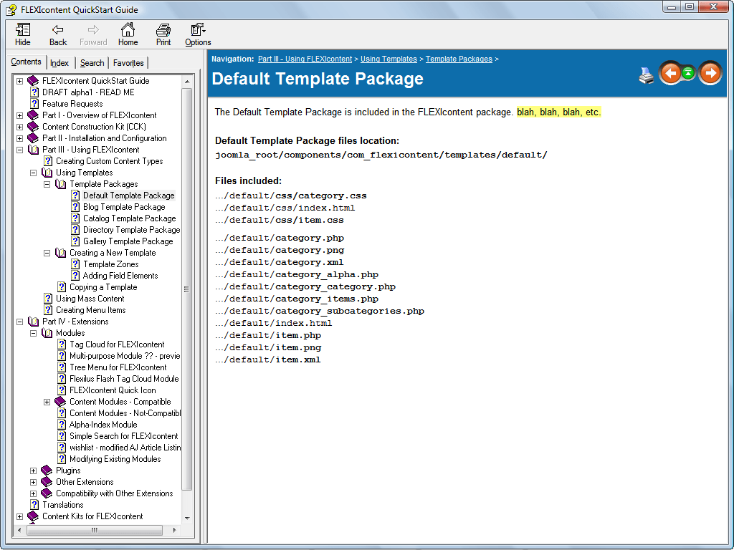Collapse Part IV - Extensions node

pyautogui.click(x=19, y=322)
